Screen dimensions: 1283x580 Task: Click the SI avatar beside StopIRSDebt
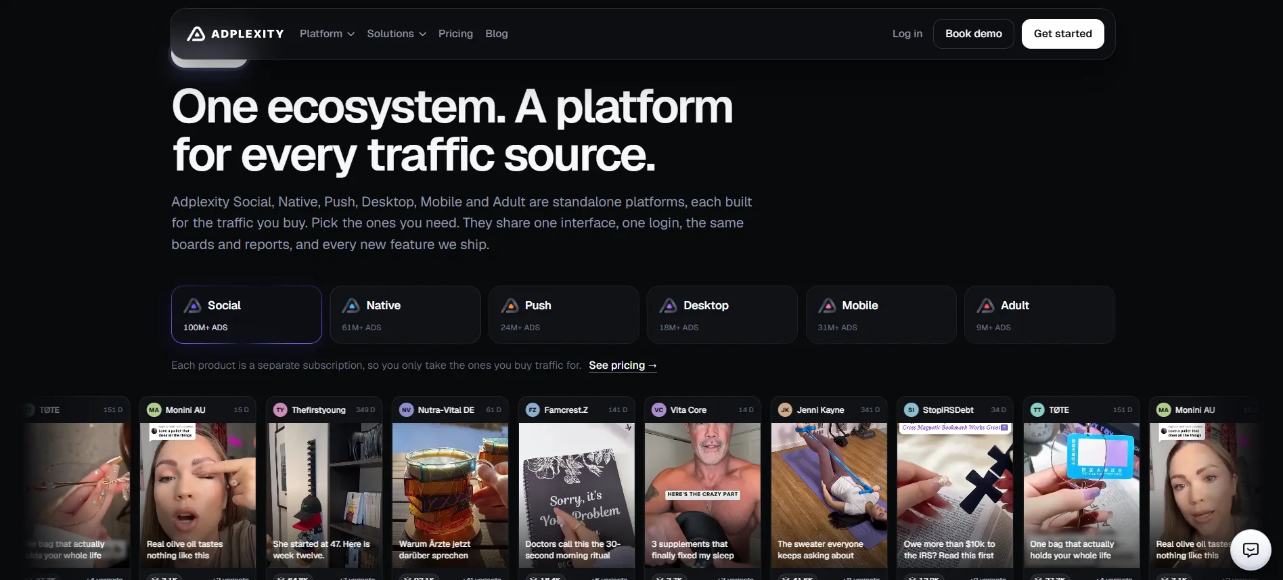[911, 410]
